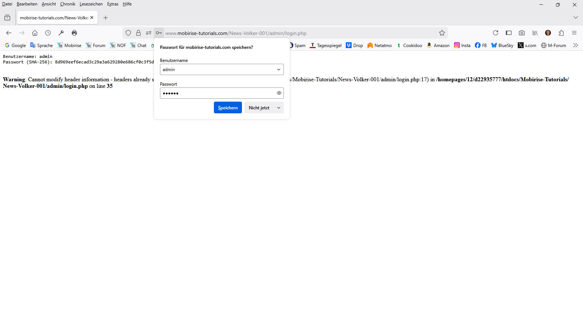Open the Firefox hamburger application menu
The height and width of the screenshot is (309, 583).
574,33
